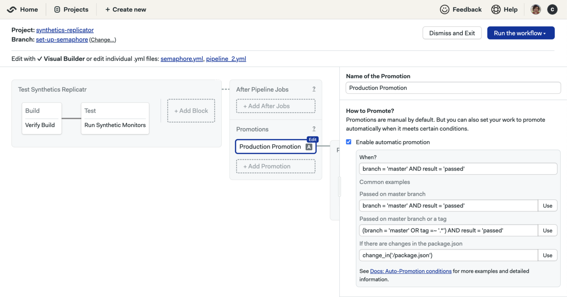Use the Passed on master branch example
This screenshot has height=297, width=567.
click(x=547, y=205)
